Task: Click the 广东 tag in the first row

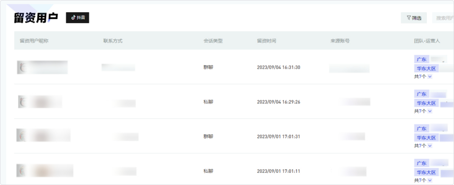Action: click(x=422, y=59)
